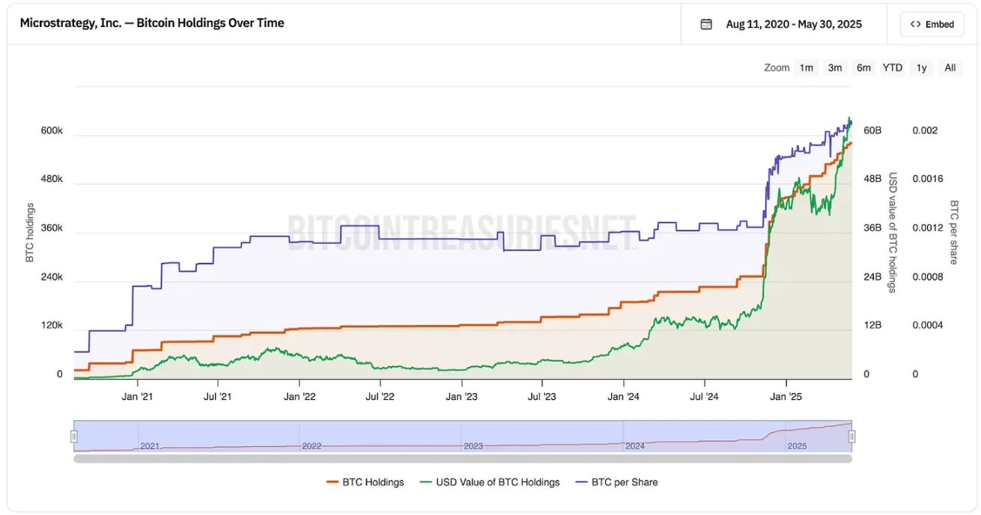Open the date range picker

(x=793, y=24)
